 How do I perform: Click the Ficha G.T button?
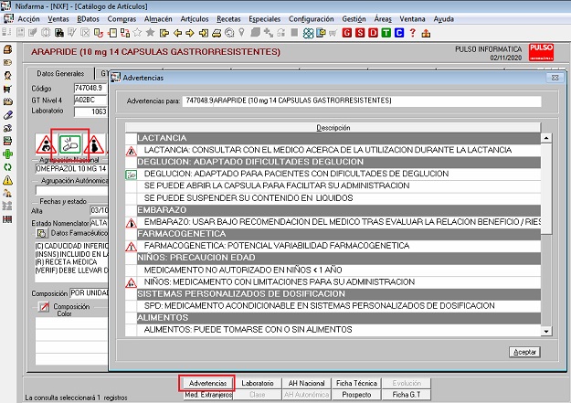[407, 395]
